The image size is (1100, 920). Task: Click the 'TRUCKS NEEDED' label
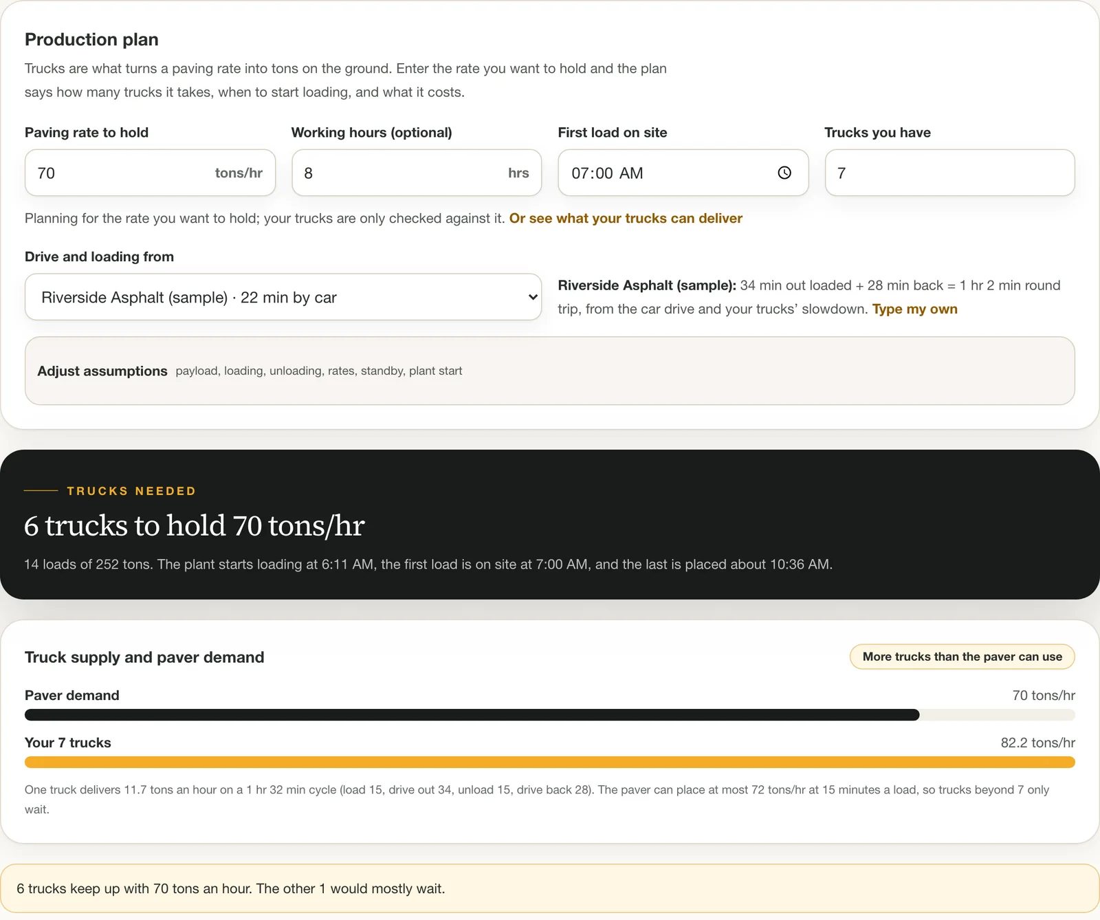coord(131,491)
